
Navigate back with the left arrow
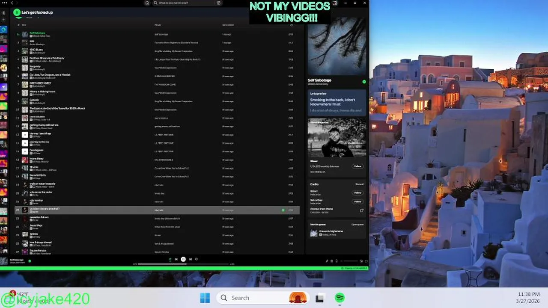click(12, 3)
